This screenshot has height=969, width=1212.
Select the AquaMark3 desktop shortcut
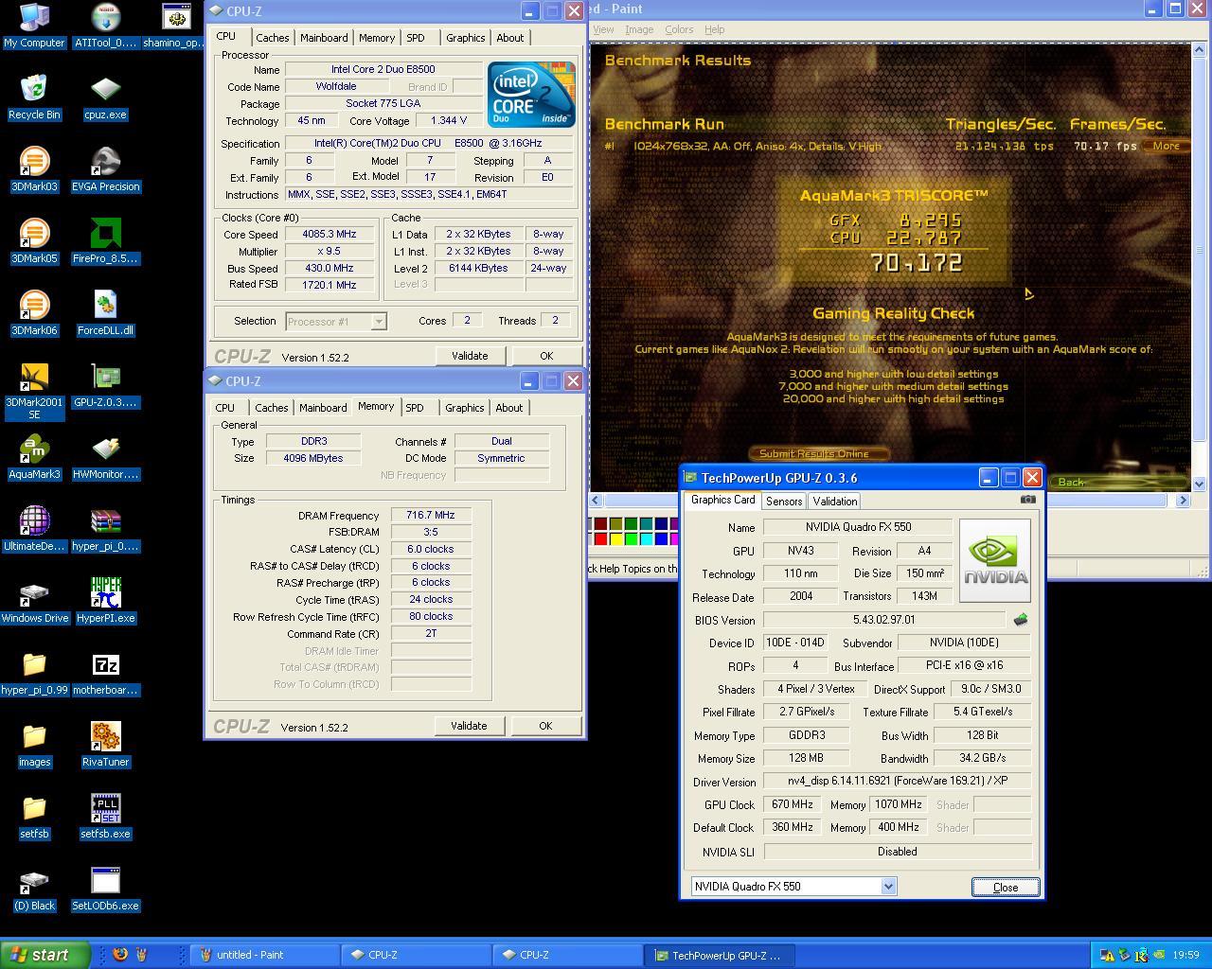[34, 457]
